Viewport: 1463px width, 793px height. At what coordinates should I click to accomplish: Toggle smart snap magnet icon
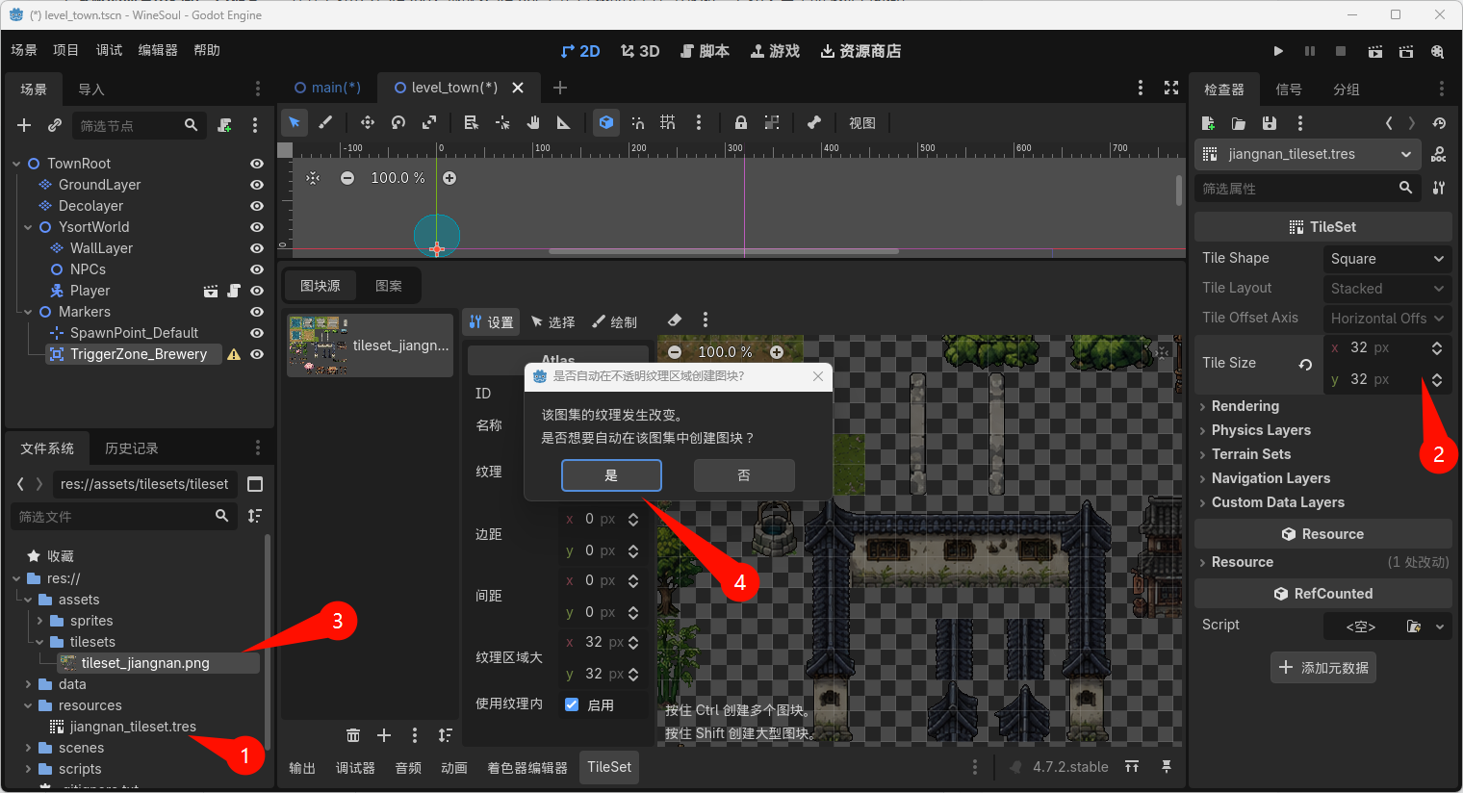[x=637, y=122]
